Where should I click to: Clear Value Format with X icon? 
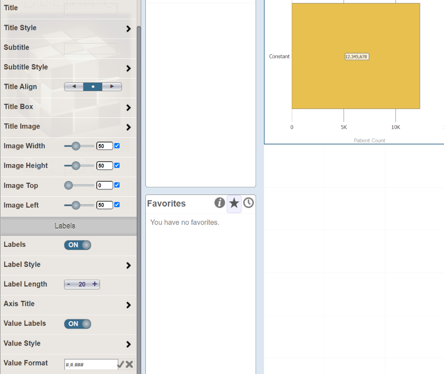[x=129, y=364]
